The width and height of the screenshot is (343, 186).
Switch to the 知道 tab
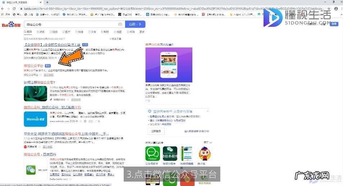pyautogui.click(x=79, y=32)
